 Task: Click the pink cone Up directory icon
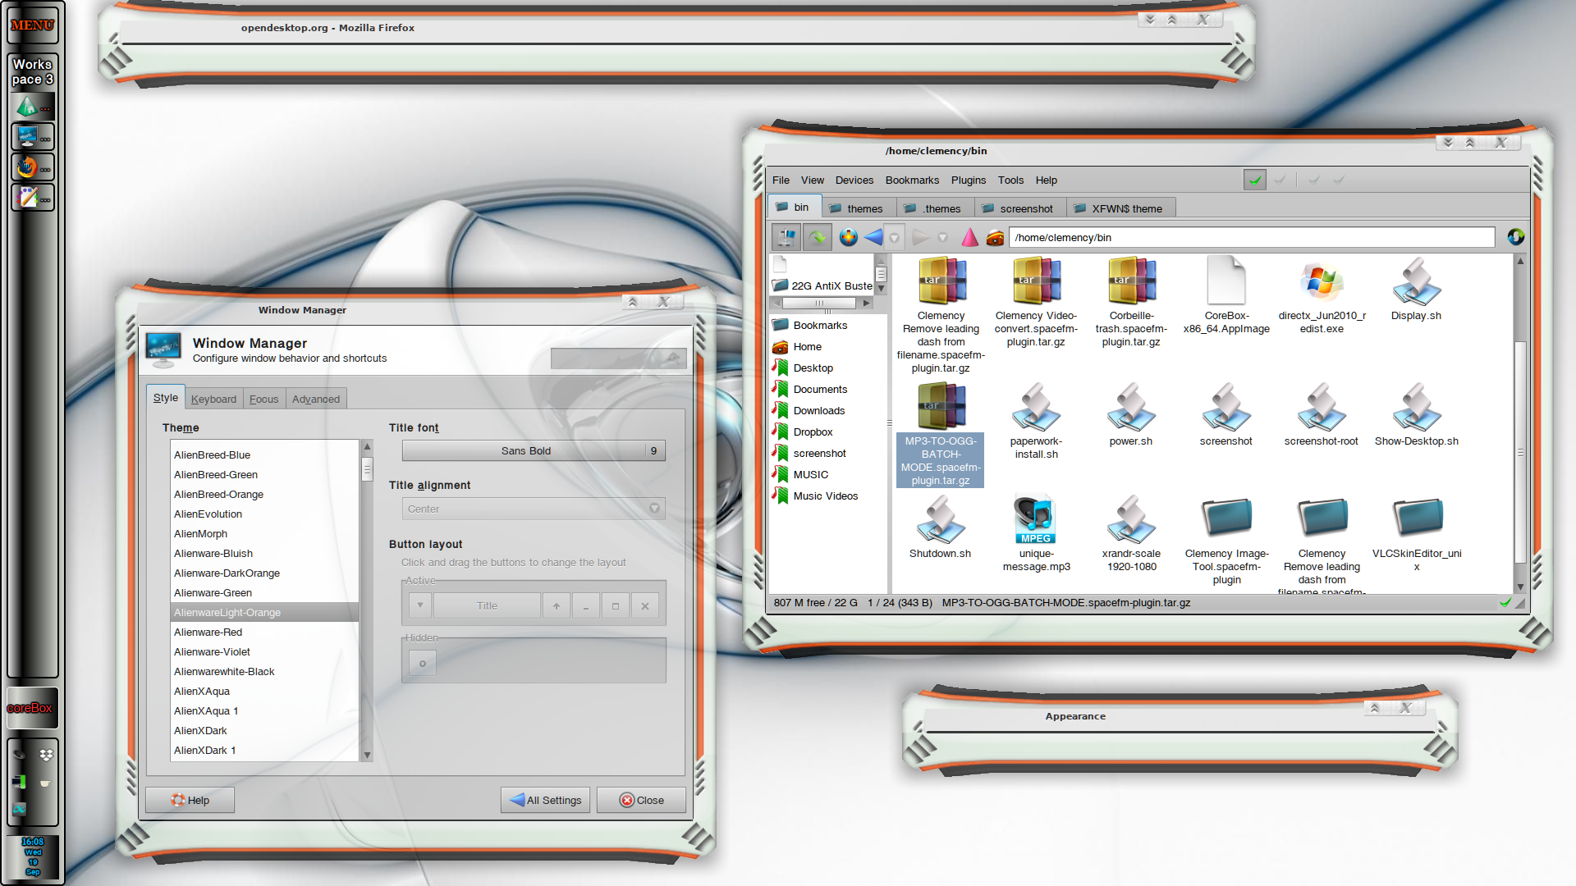[970, 238]
